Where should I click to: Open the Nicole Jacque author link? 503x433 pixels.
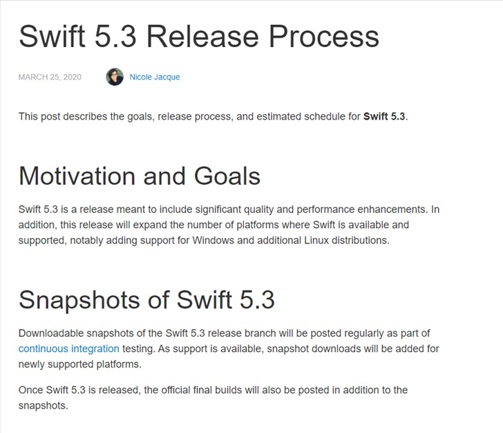[155, 77]
